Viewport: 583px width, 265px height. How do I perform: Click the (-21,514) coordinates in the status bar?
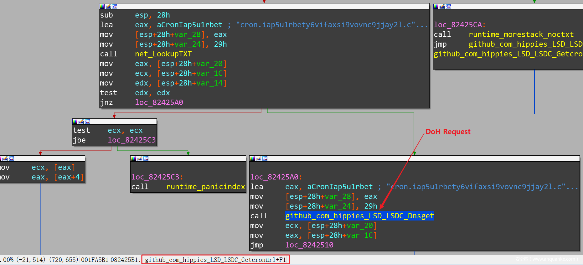coord(31,260)
